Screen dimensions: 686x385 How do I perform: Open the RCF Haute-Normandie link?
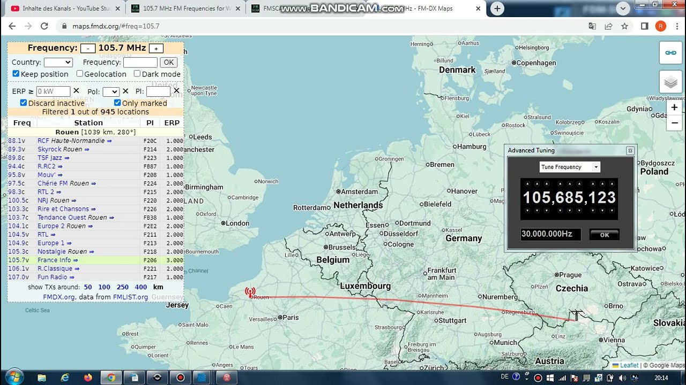[74, 141]
